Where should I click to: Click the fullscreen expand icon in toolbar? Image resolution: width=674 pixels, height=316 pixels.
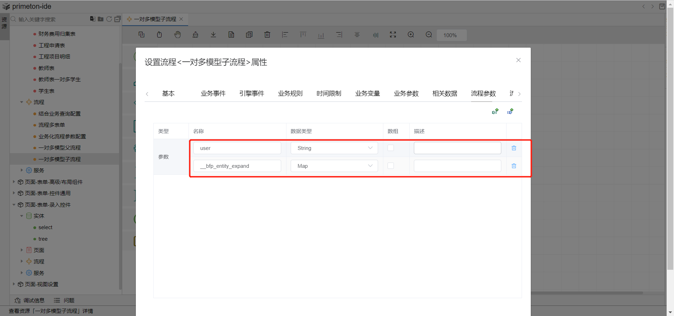coord(393,35)
